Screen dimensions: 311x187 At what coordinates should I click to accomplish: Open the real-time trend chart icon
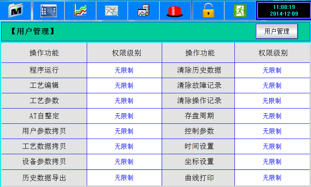pyautogui.click(x=80, y=11)
